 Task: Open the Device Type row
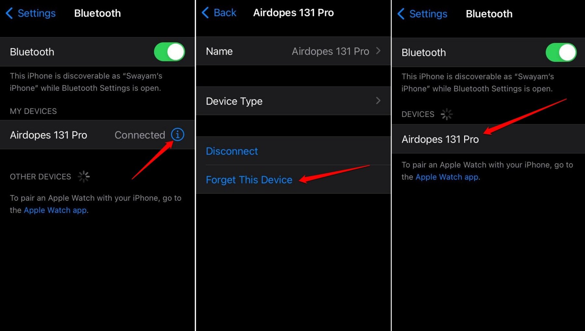point(293,101)
